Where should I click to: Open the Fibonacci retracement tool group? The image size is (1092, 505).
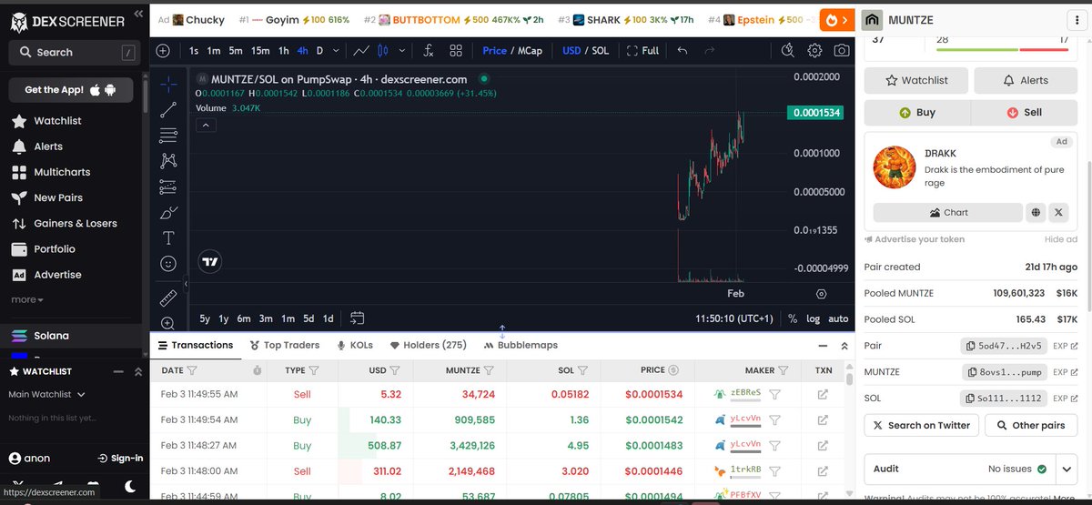[x=168, y=136]
